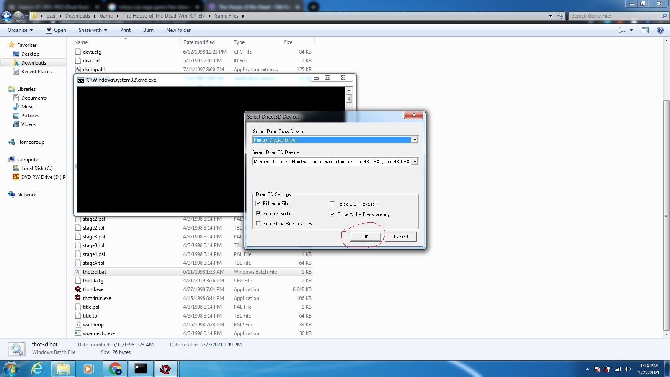This screenshot has width=670, height=377.
Task: Select Local Disk (C:)
Action: (x=37, y=168)
